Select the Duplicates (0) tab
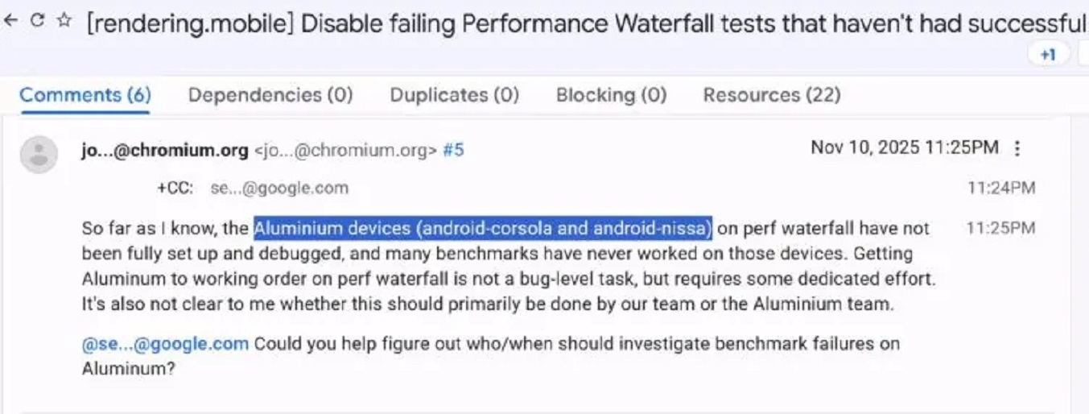This screenshot has height=414, width=1089. coord(454,95)
